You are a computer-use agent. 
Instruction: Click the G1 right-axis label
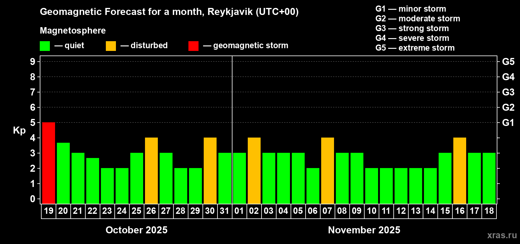click(508, 123)
